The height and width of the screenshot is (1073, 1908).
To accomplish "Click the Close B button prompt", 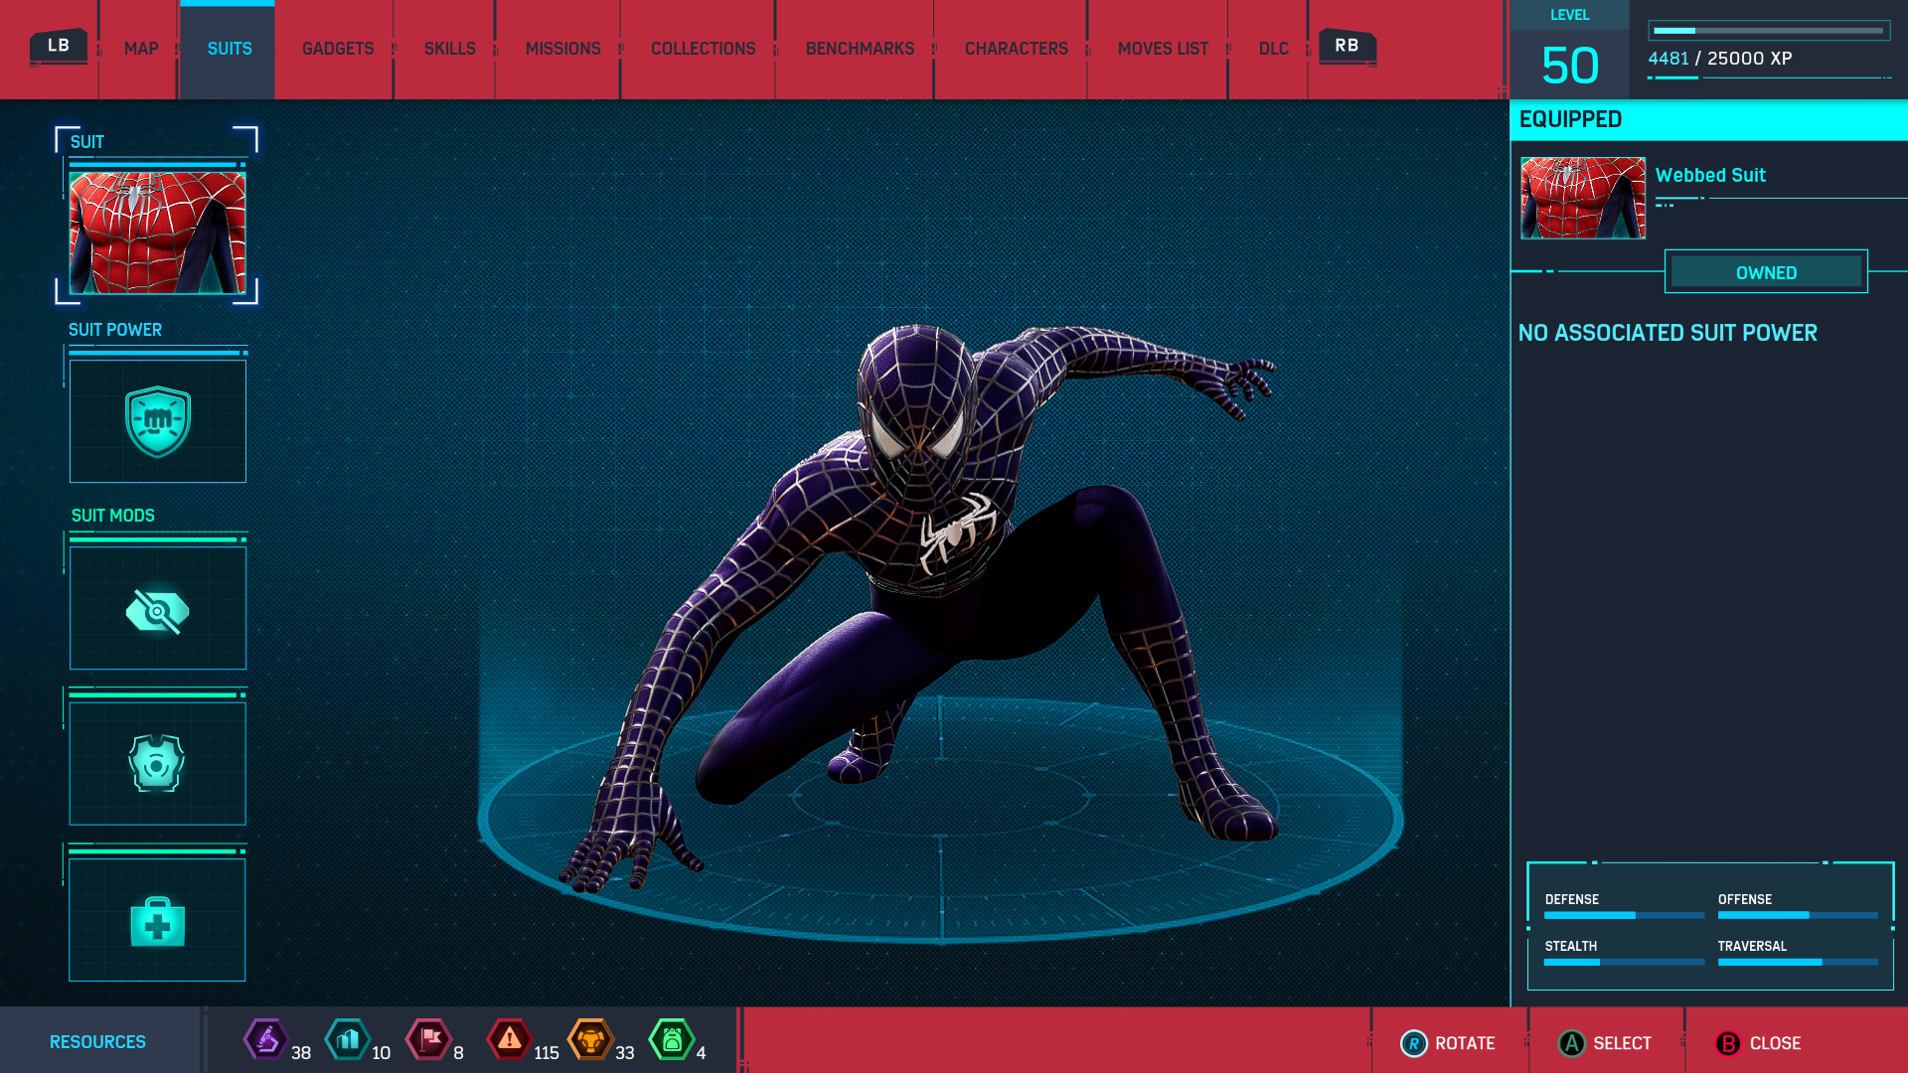I will point(1759,1043).
